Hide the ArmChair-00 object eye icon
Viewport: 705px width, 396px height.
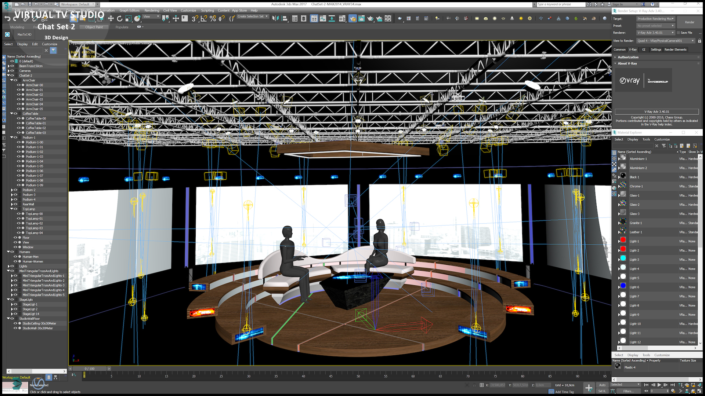point(19,85)
